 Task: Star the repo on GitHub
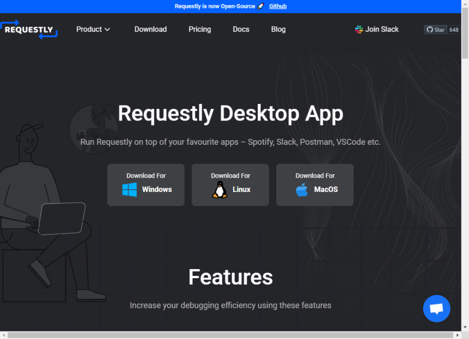(435, 30)
